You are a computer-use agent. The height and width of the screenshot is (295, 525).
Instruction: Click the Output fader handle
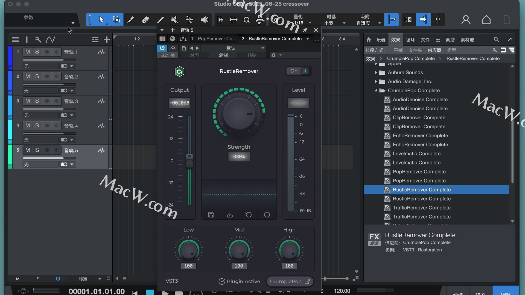189,161
